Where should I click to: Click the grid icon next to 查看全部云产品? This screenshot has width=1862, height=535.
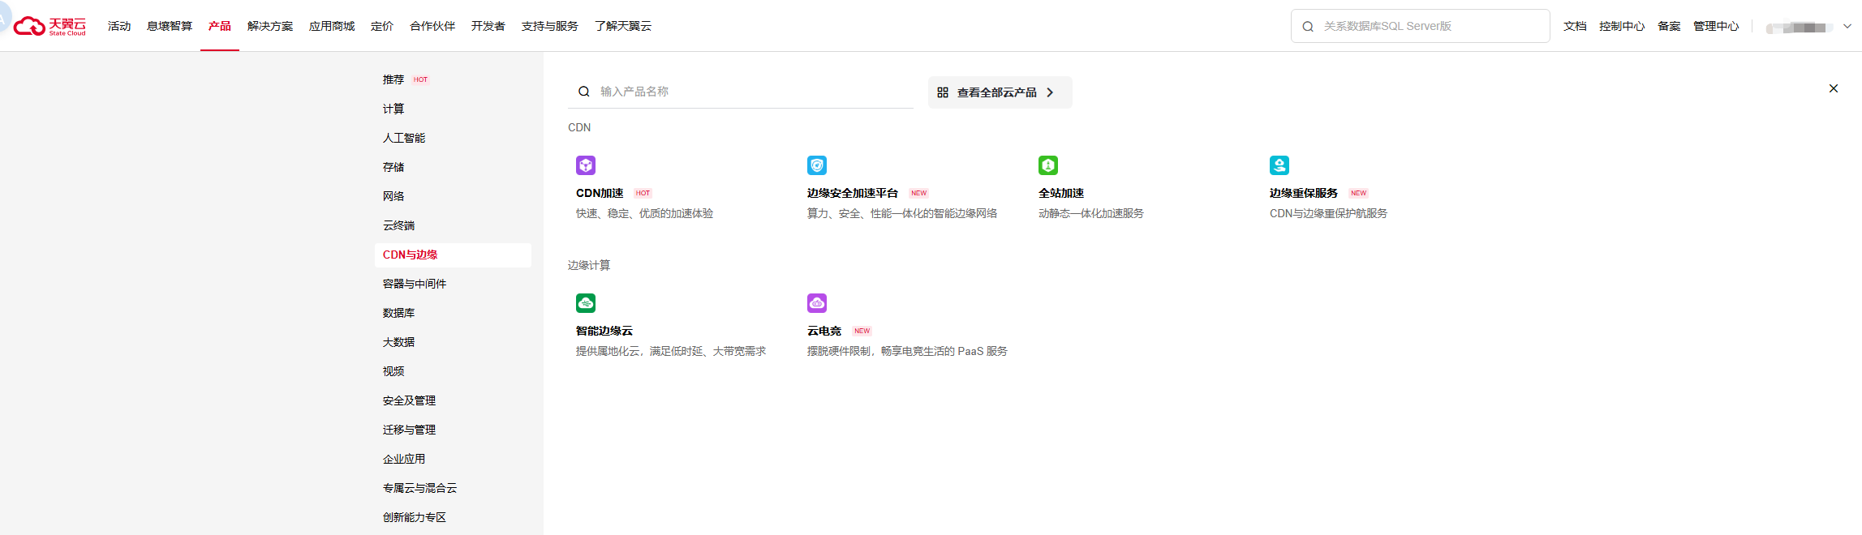[943, 92]
